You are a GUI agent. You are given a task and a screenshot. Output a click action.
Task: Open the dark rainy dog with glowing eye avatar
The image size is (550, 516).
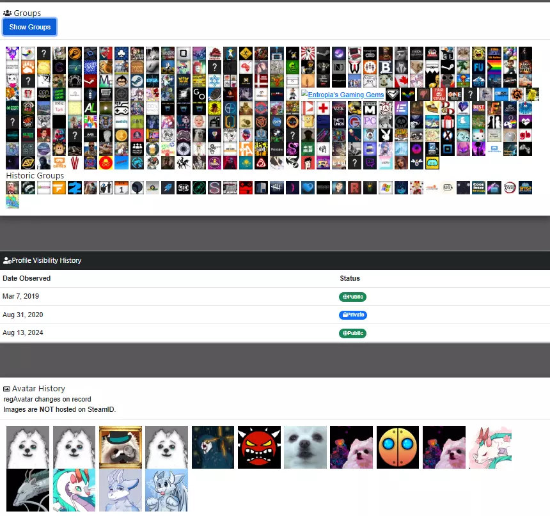(213, 447)
